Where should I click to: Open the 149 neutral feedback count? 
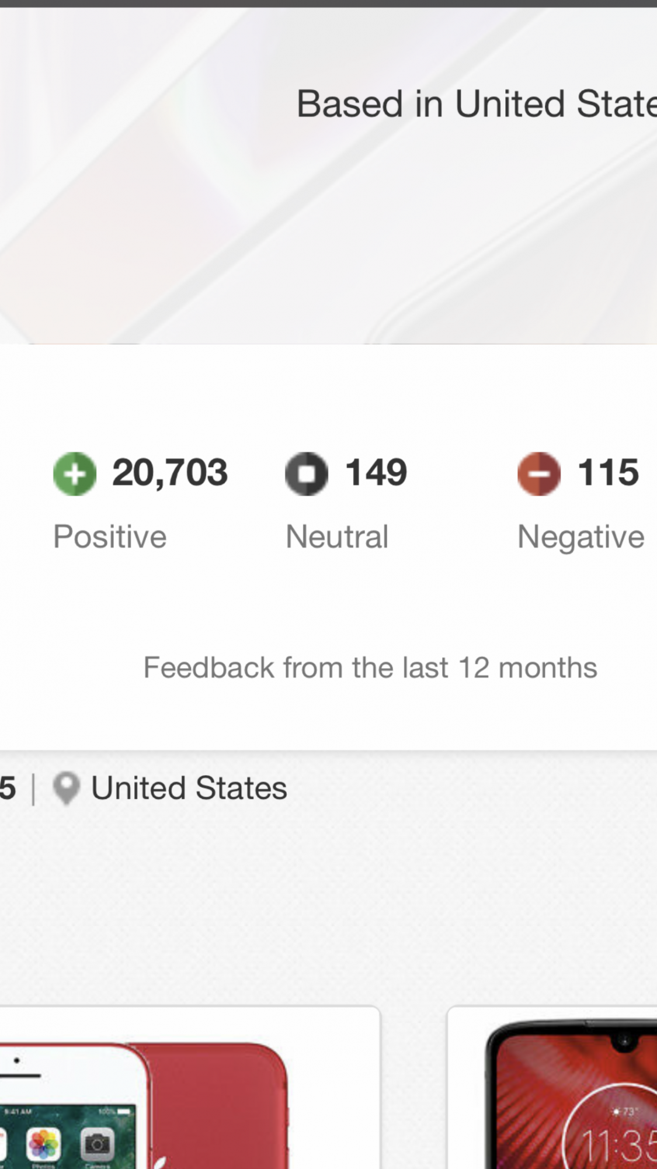[376, 472]
